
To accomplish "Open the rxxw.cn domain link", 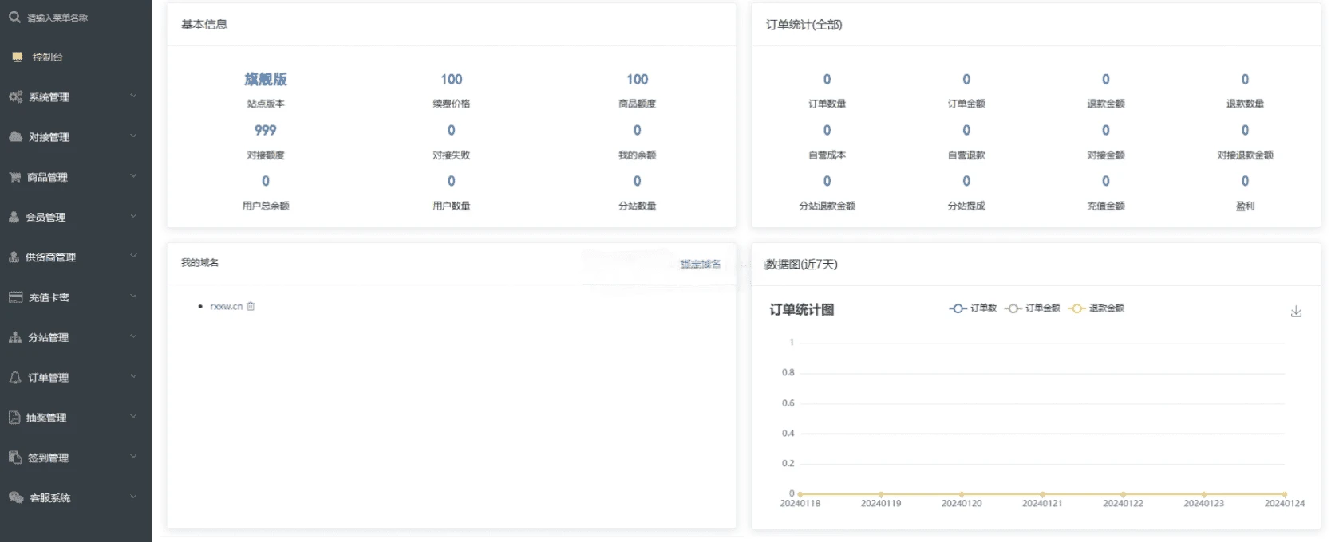I will click(226, 306).
